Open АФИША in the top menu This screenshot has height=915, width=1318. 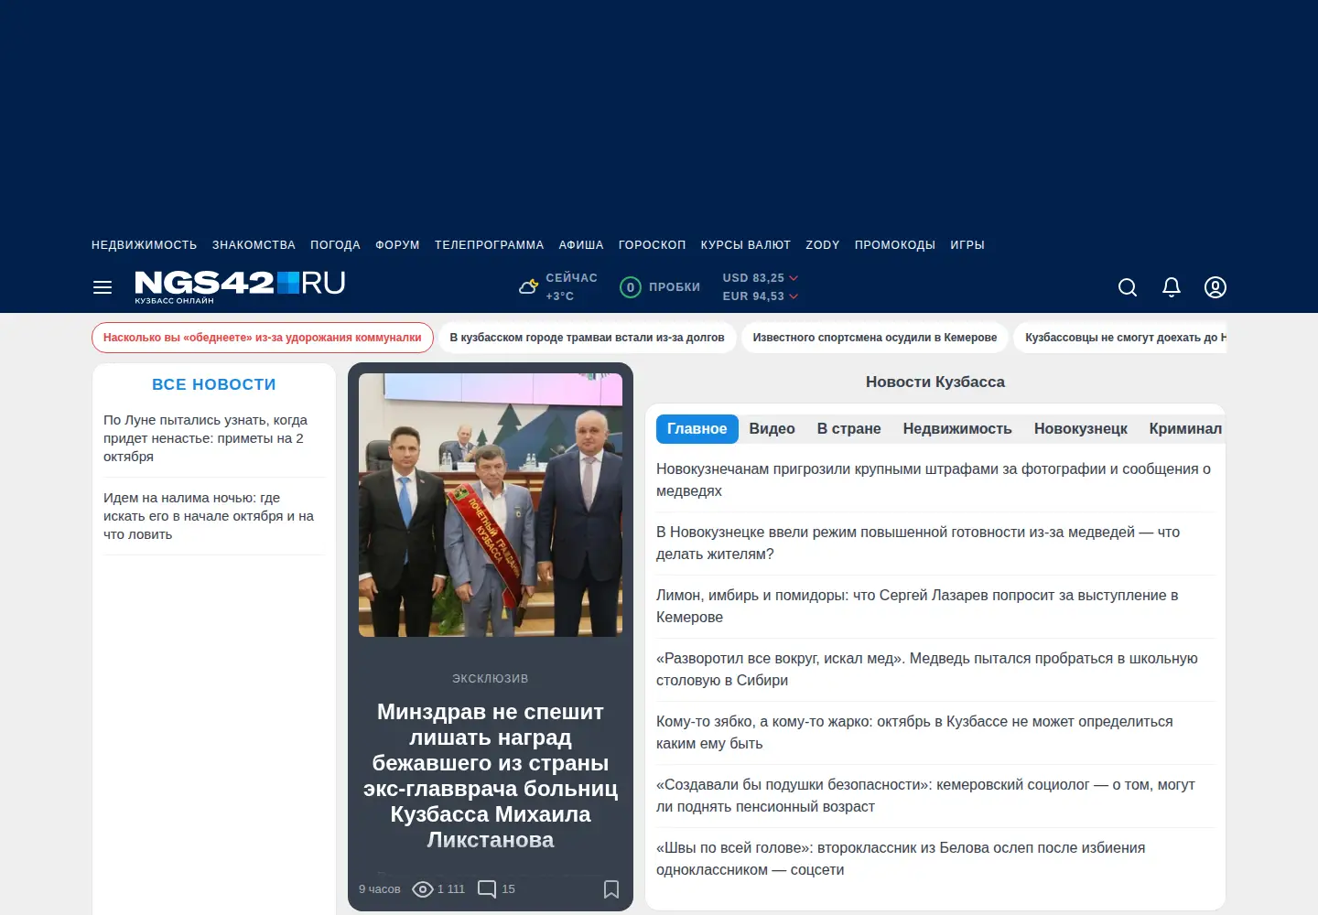point(581,245)
